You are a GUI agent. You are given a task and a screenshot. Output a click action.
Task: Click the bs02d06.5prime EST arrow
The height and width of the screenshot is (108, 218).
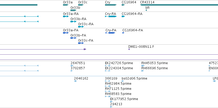(x=123, y=81)
